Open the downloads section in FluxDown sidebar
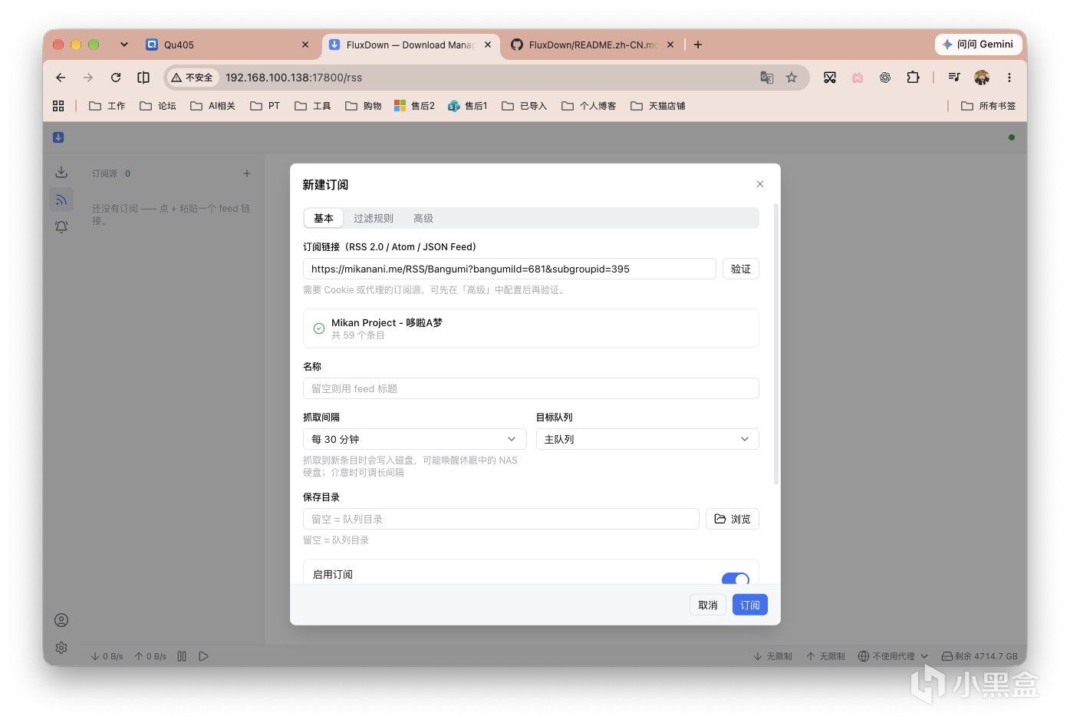Screen dimensions: 1070x723 tap(61, 173)
